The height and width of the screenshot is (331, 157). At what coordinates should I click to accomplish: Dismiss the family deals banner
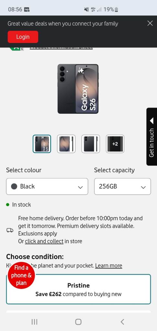[x=150, y=23]
